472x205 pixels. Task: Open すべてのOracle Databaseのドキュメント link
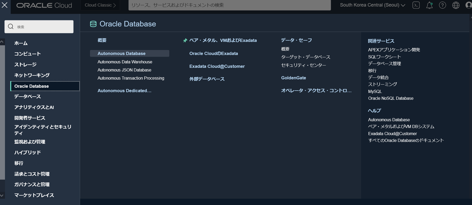[x=406, y=141]
